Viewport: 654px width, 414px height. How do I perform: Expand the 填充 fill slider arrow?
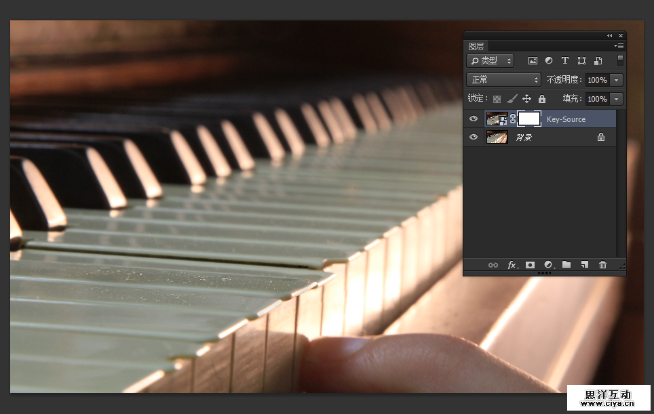616,99
